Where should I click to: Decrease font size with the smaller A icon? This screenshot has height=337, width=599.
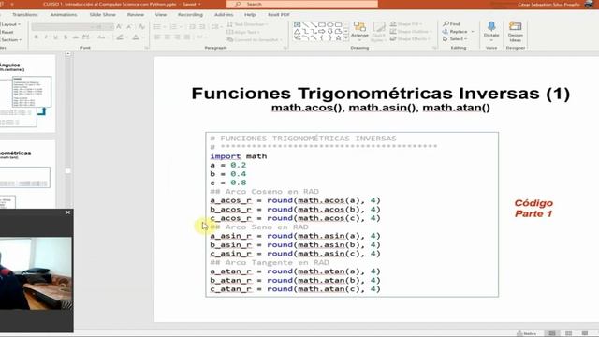(x=129, y=27)
